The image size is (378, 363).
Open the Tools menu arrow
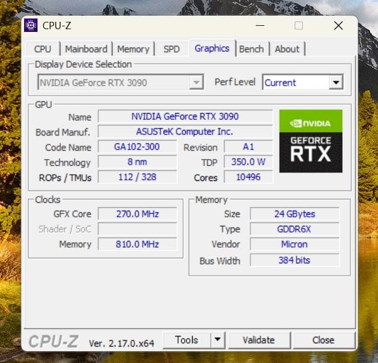click(x=218, y=340)
